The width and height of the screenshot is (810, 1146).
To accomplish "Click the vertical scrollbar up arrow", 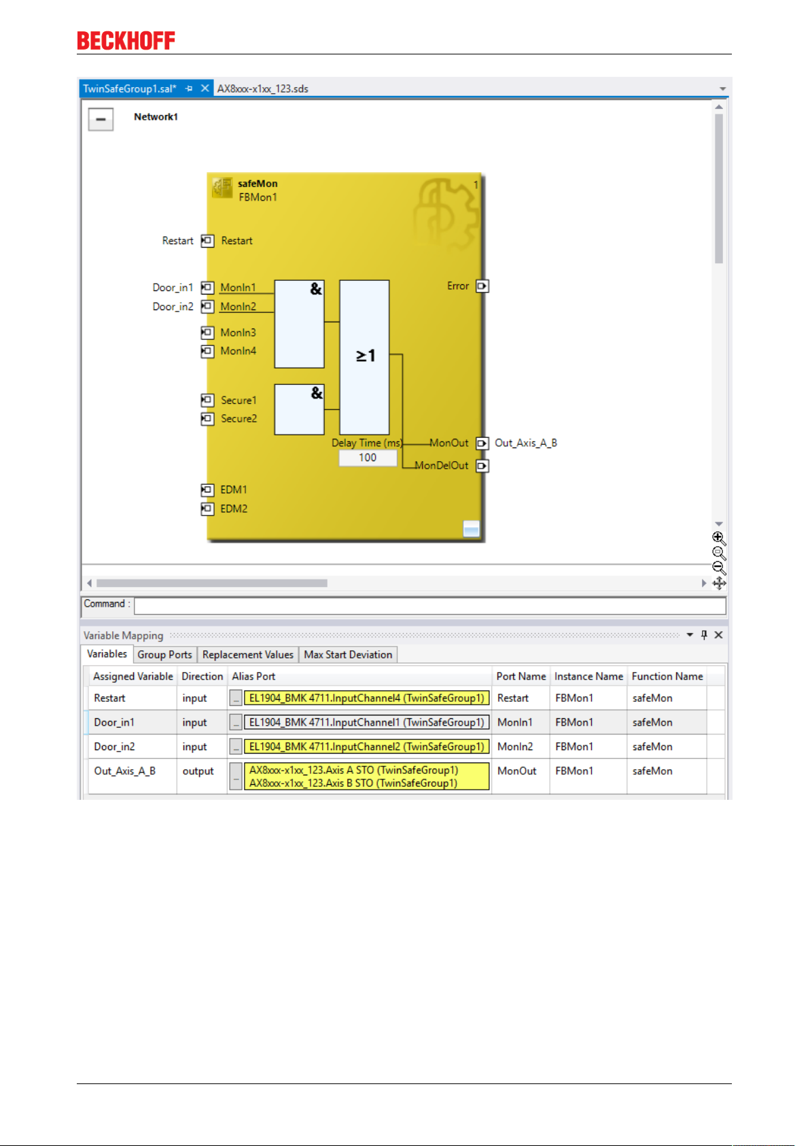I will 719,107.
